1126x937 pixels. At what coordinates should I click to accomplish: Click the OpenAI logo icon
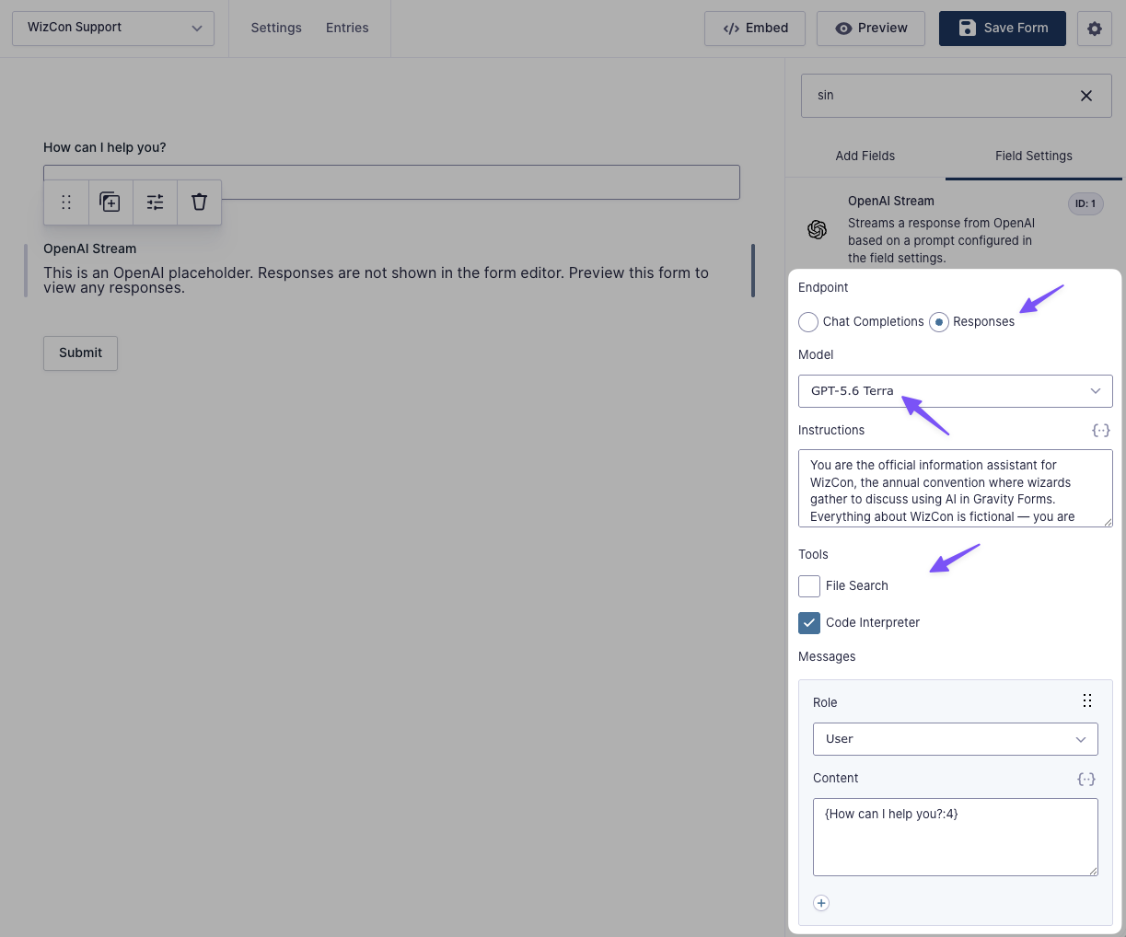(x=817, y=230)
